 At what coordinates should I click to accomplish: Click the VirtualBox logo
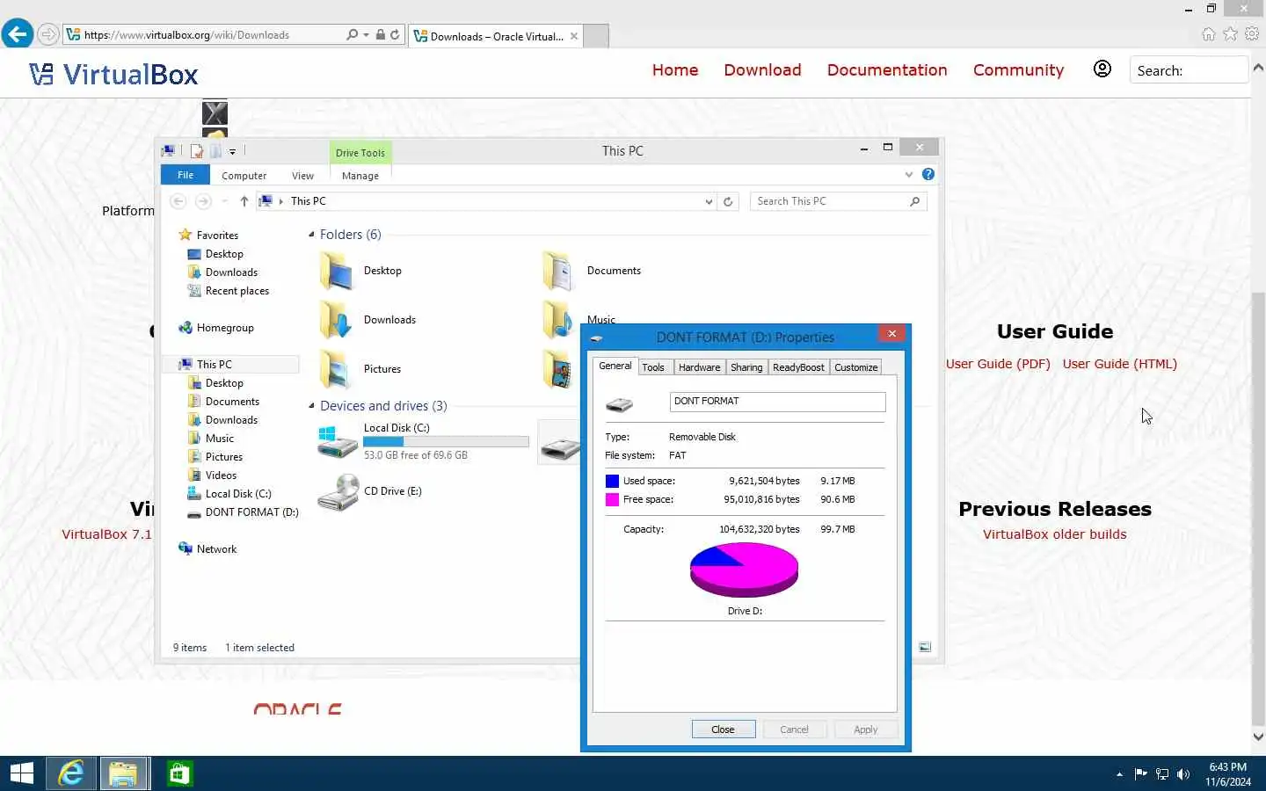click(x=114, y=75)
